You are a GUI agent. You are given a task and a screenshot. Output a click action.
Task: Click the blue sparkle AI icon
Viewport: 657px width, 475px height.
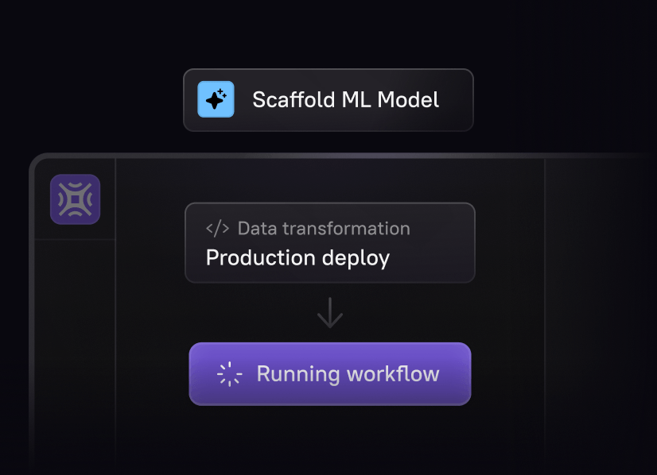[x=216, y=99]
